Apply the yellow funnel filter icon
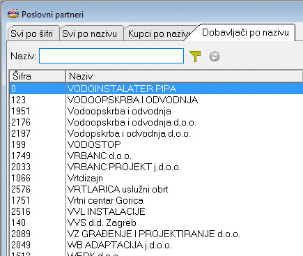Screen dimensions: 303x256 click(x=195, y=57)
